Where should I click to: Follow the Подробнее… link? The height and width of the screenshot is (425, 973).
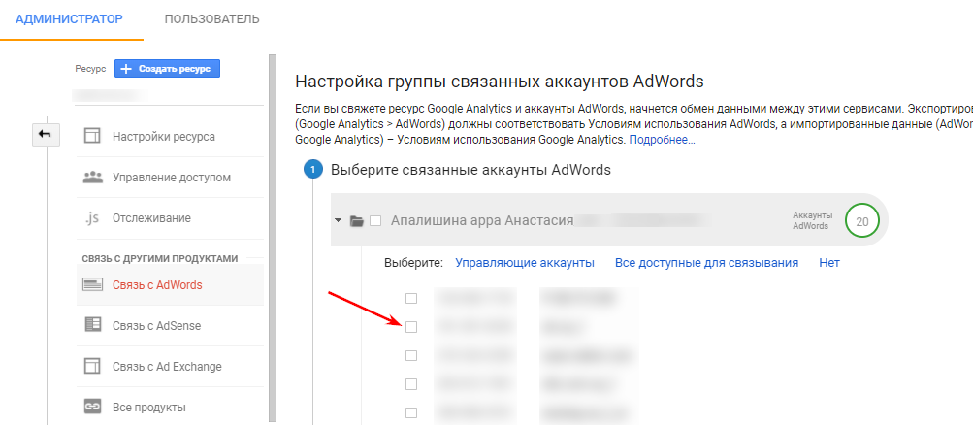tap(663, 140)
